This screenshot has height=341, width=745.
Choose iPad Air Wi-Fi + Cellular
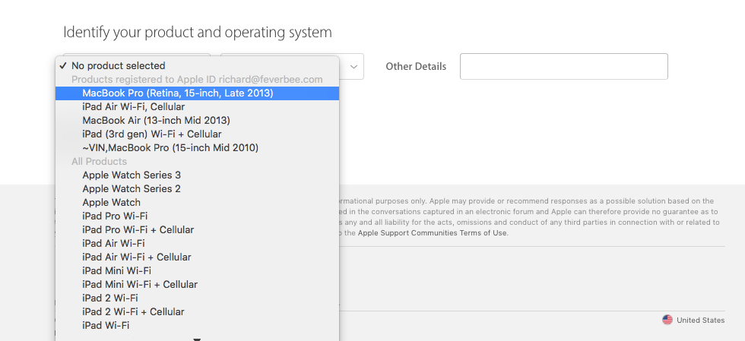coord(197,257)
